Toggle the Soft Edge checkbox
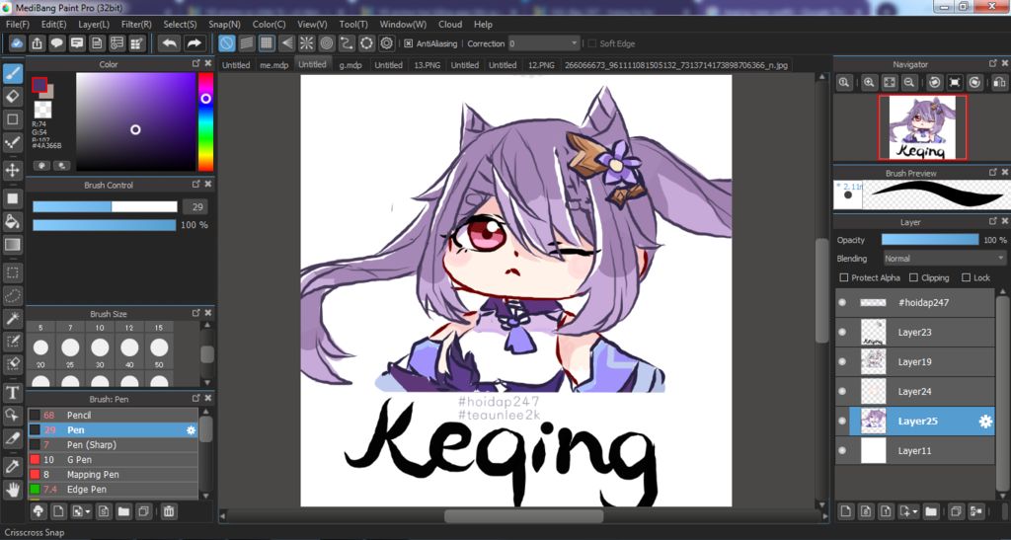This screenshot has width=1011, height=540. pyautogui.click(x=592, y=43)
